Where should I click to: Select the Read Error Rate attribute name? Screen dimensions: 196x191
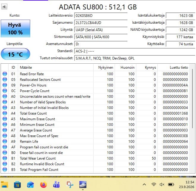32,74
